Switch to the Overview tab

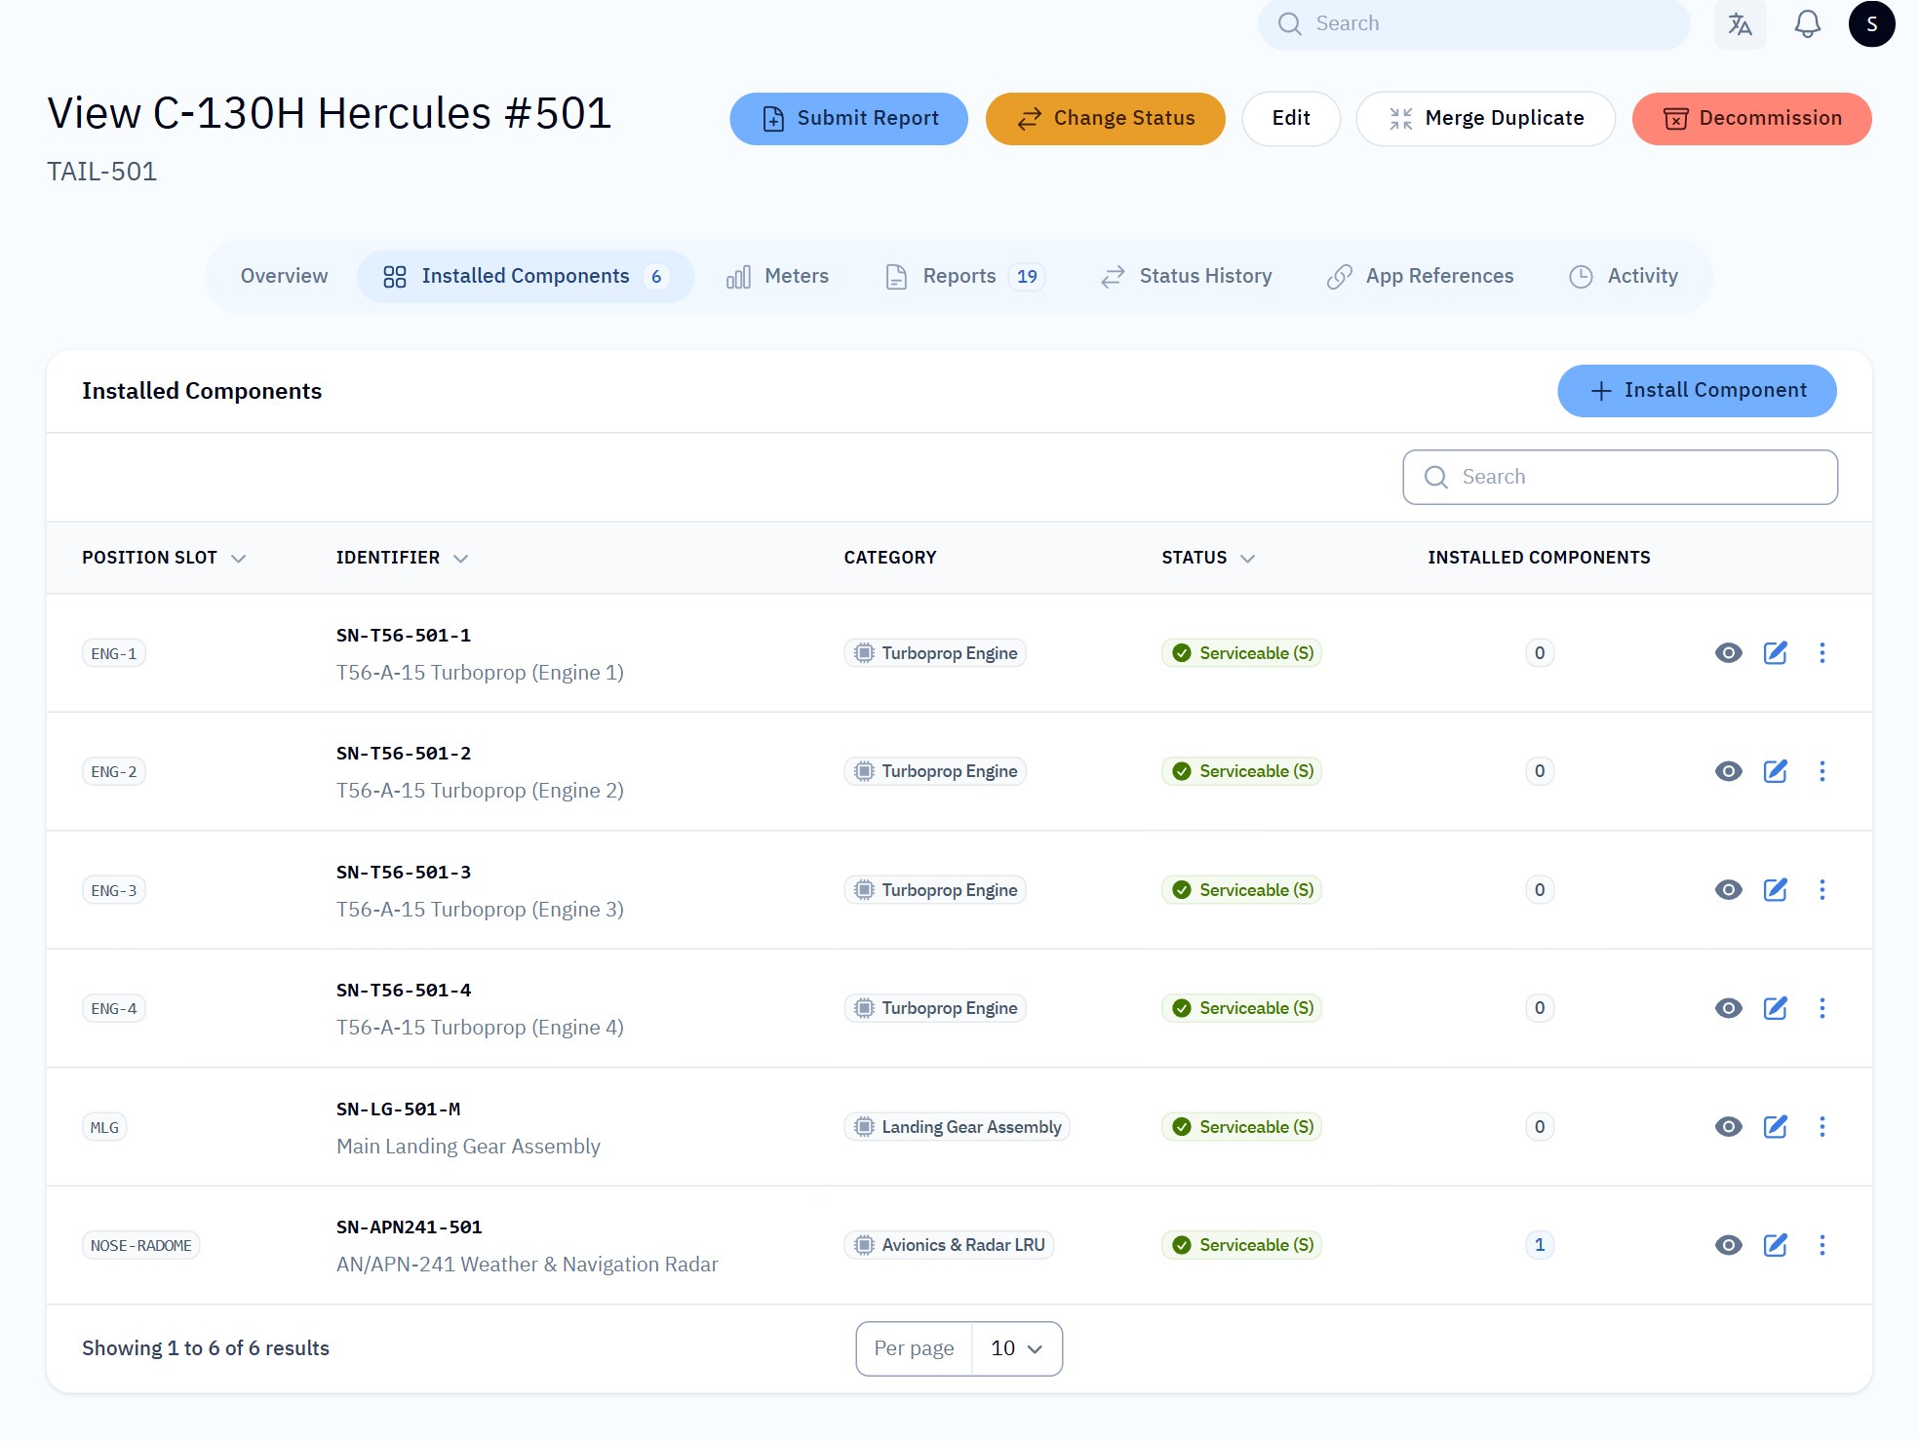(284, 277)
